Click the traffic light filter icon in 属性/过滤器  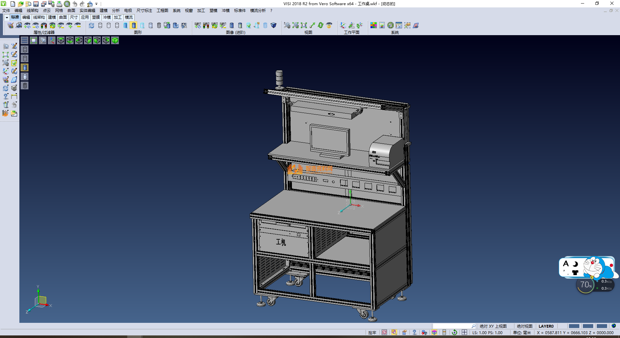click(44, 25)
